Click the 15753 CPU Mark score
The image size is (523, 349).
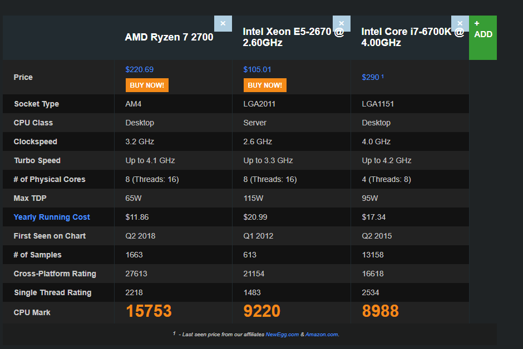(149, 311)
